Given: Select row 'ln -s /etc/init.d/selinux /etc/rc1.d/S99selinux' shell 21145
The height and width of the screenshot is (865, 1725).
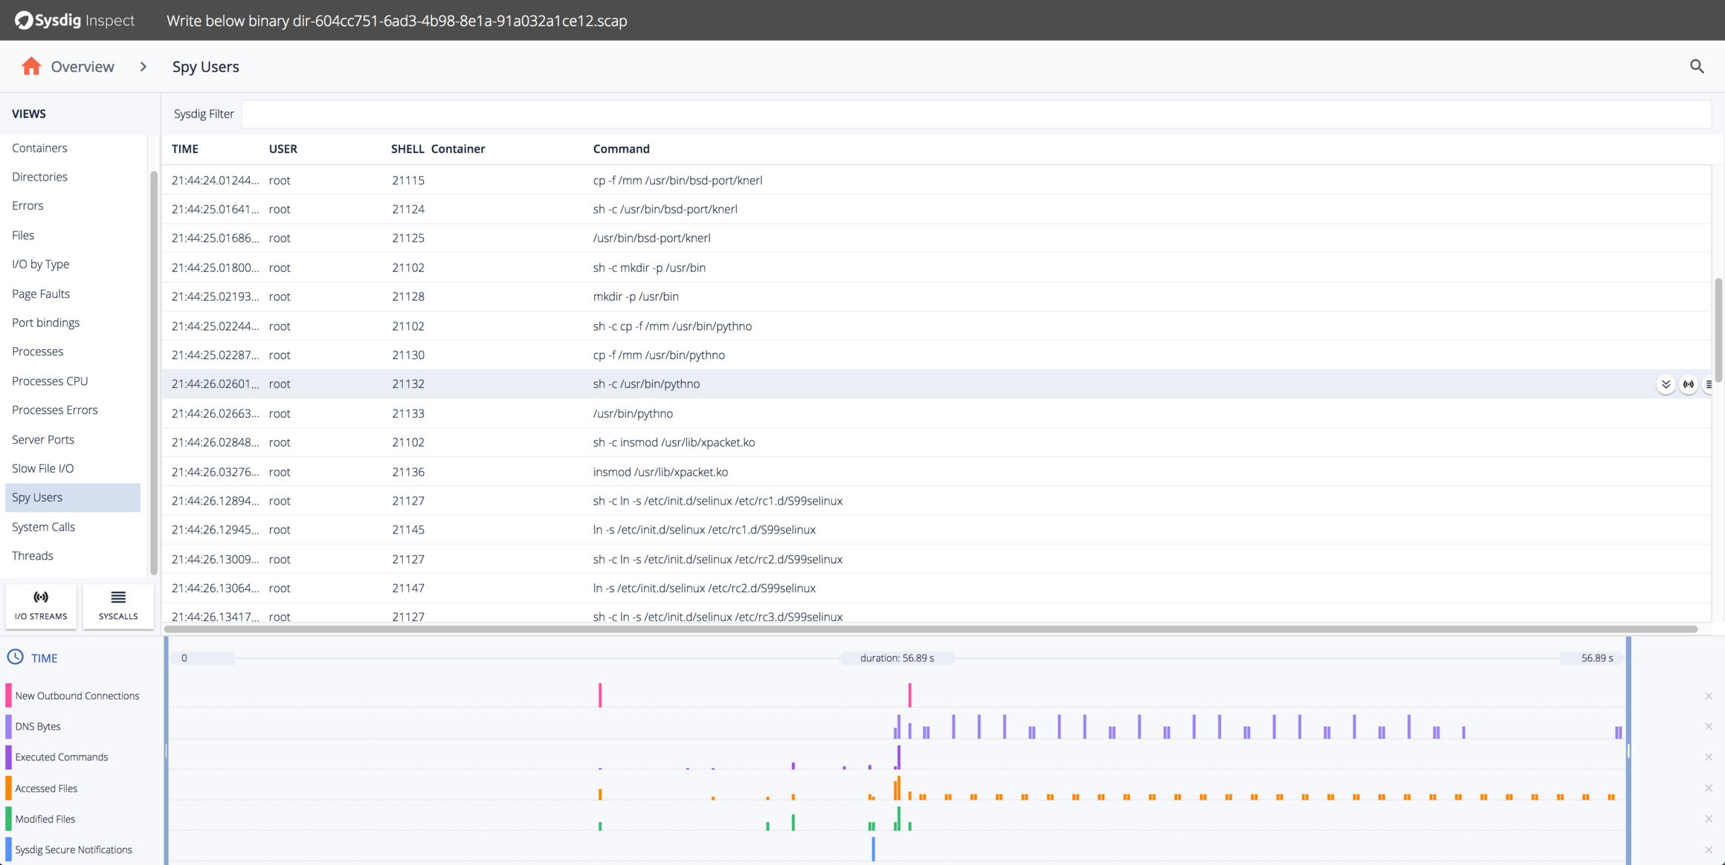Looking at the screenshot, I should [936, 530].
